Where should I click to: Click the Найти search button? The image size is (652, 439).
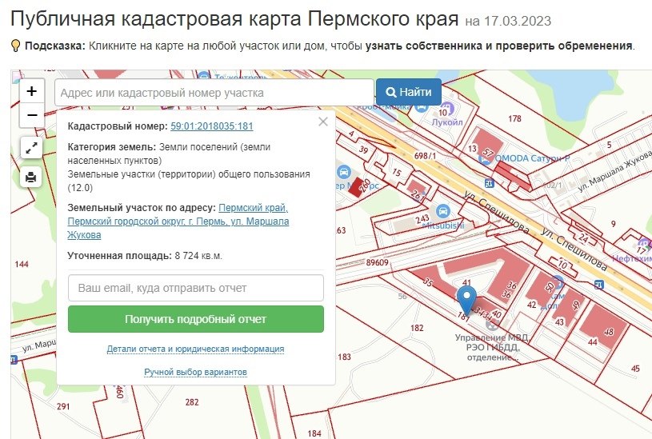(x=409, y=92)
